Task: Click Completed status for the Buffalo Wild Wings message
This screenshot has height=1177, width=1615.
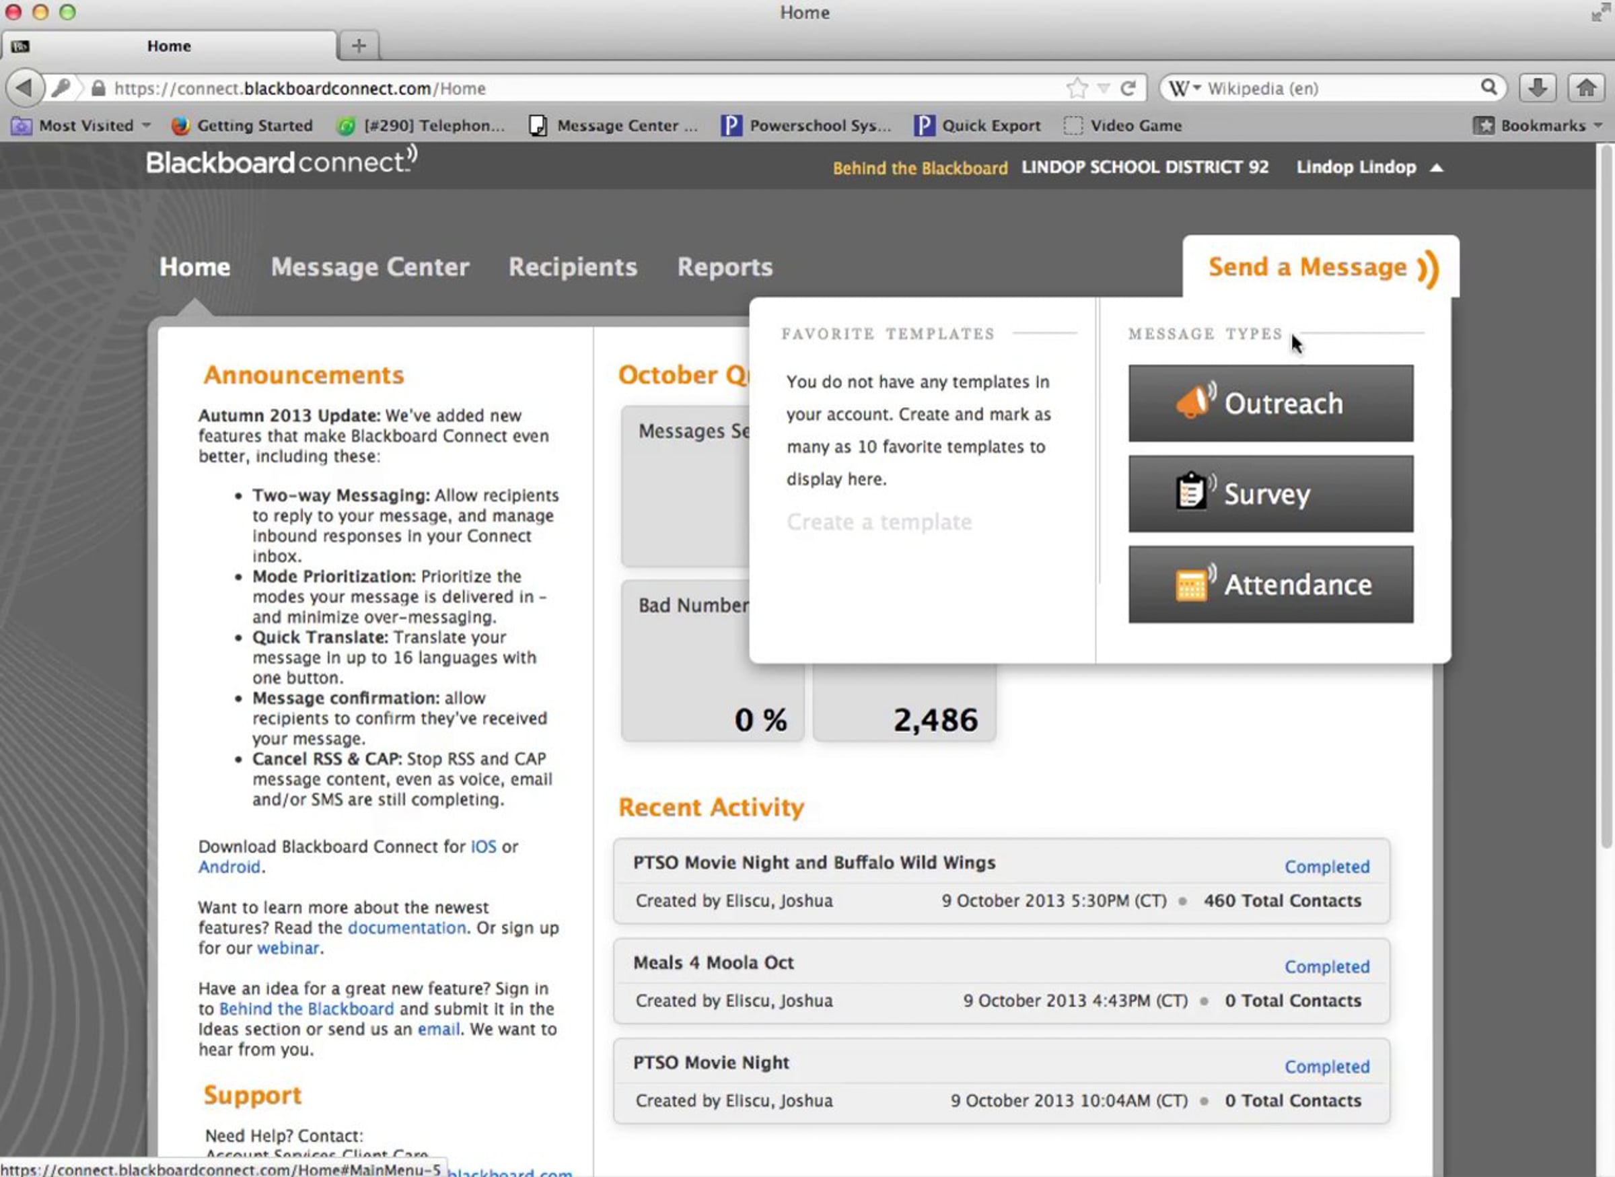Action: coord(1326,867)
